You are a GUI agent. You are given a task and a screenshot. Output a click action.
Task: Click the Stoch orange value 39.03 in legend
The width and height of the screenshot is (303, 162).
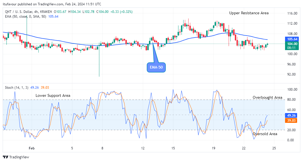(x=45, y=88)
